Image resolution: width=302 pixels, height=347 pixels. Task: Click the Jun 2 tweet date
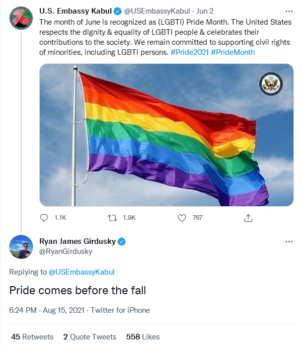(204, 11)
